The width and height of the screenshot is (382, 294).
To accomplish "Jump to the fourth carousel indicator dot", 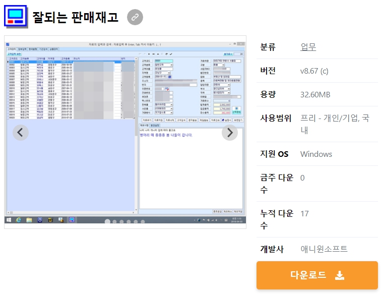I will [129, 221].
